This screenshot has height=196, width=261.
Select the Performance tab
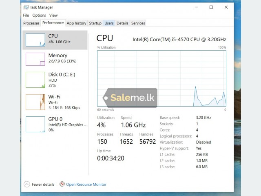point(53,23)
